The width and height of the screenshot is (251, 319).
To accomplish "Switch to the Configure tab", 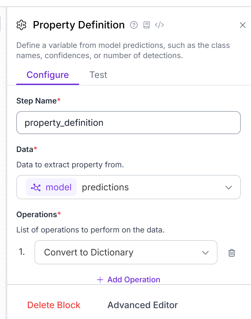I will pyautogui.click(x=48, y=75).
